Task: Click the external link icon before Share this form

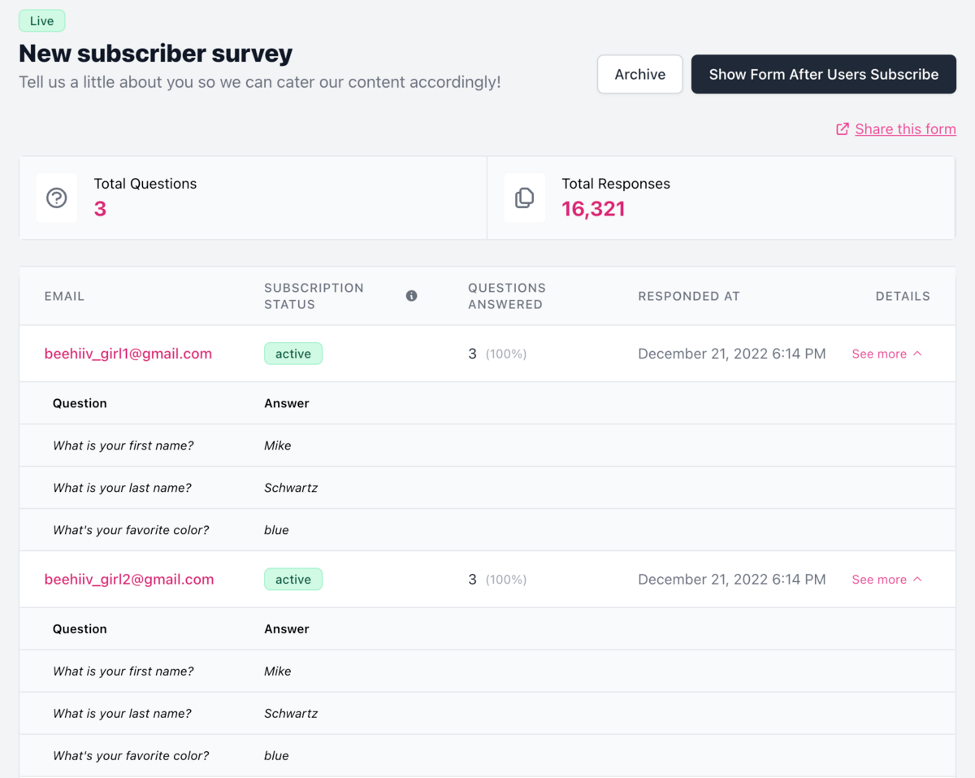Action: [843, 129]
